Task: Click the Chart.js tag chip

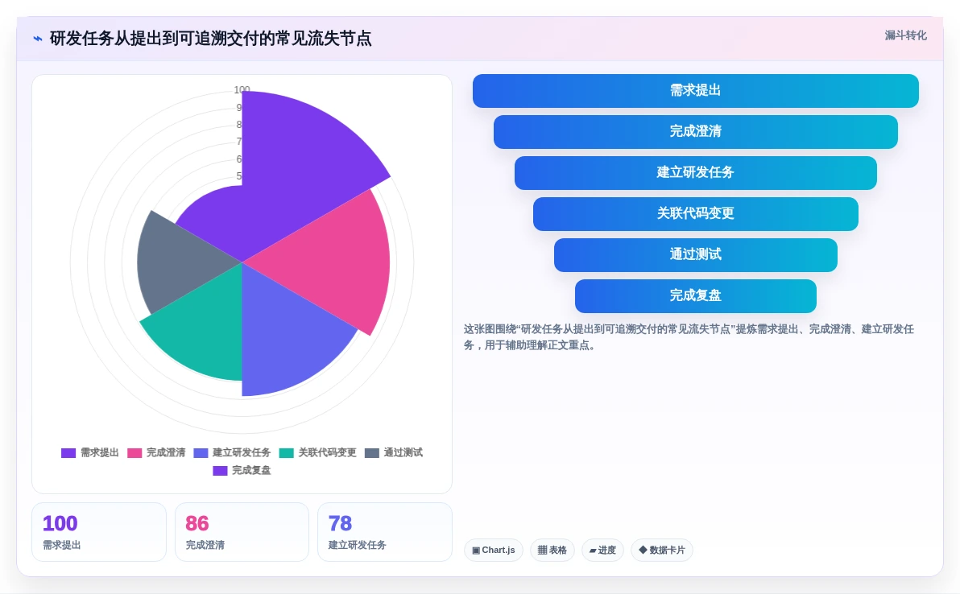Action: coord(494,550)
